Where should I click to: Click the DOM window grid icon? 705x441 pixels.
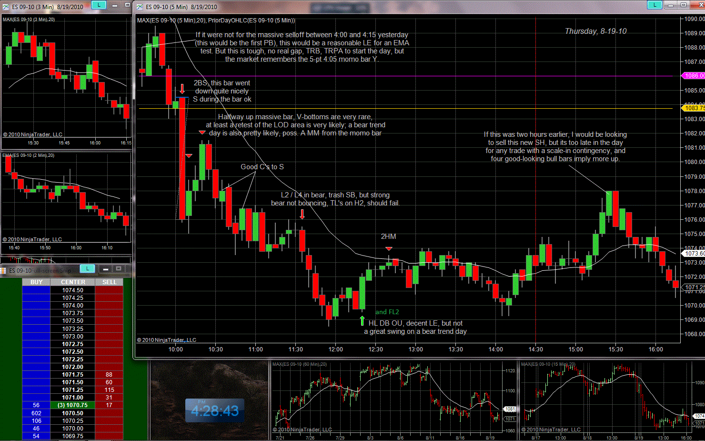[x=3, y=270]
